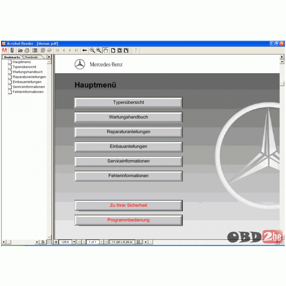Screen dimensions: 286x286
Task: Click the go to previous view arrow
Action: coord(84,50)
